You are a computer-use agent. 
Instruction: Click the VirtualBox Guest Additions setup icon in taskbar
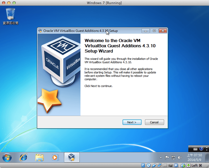pyautogui.click(x=72, y=157)
